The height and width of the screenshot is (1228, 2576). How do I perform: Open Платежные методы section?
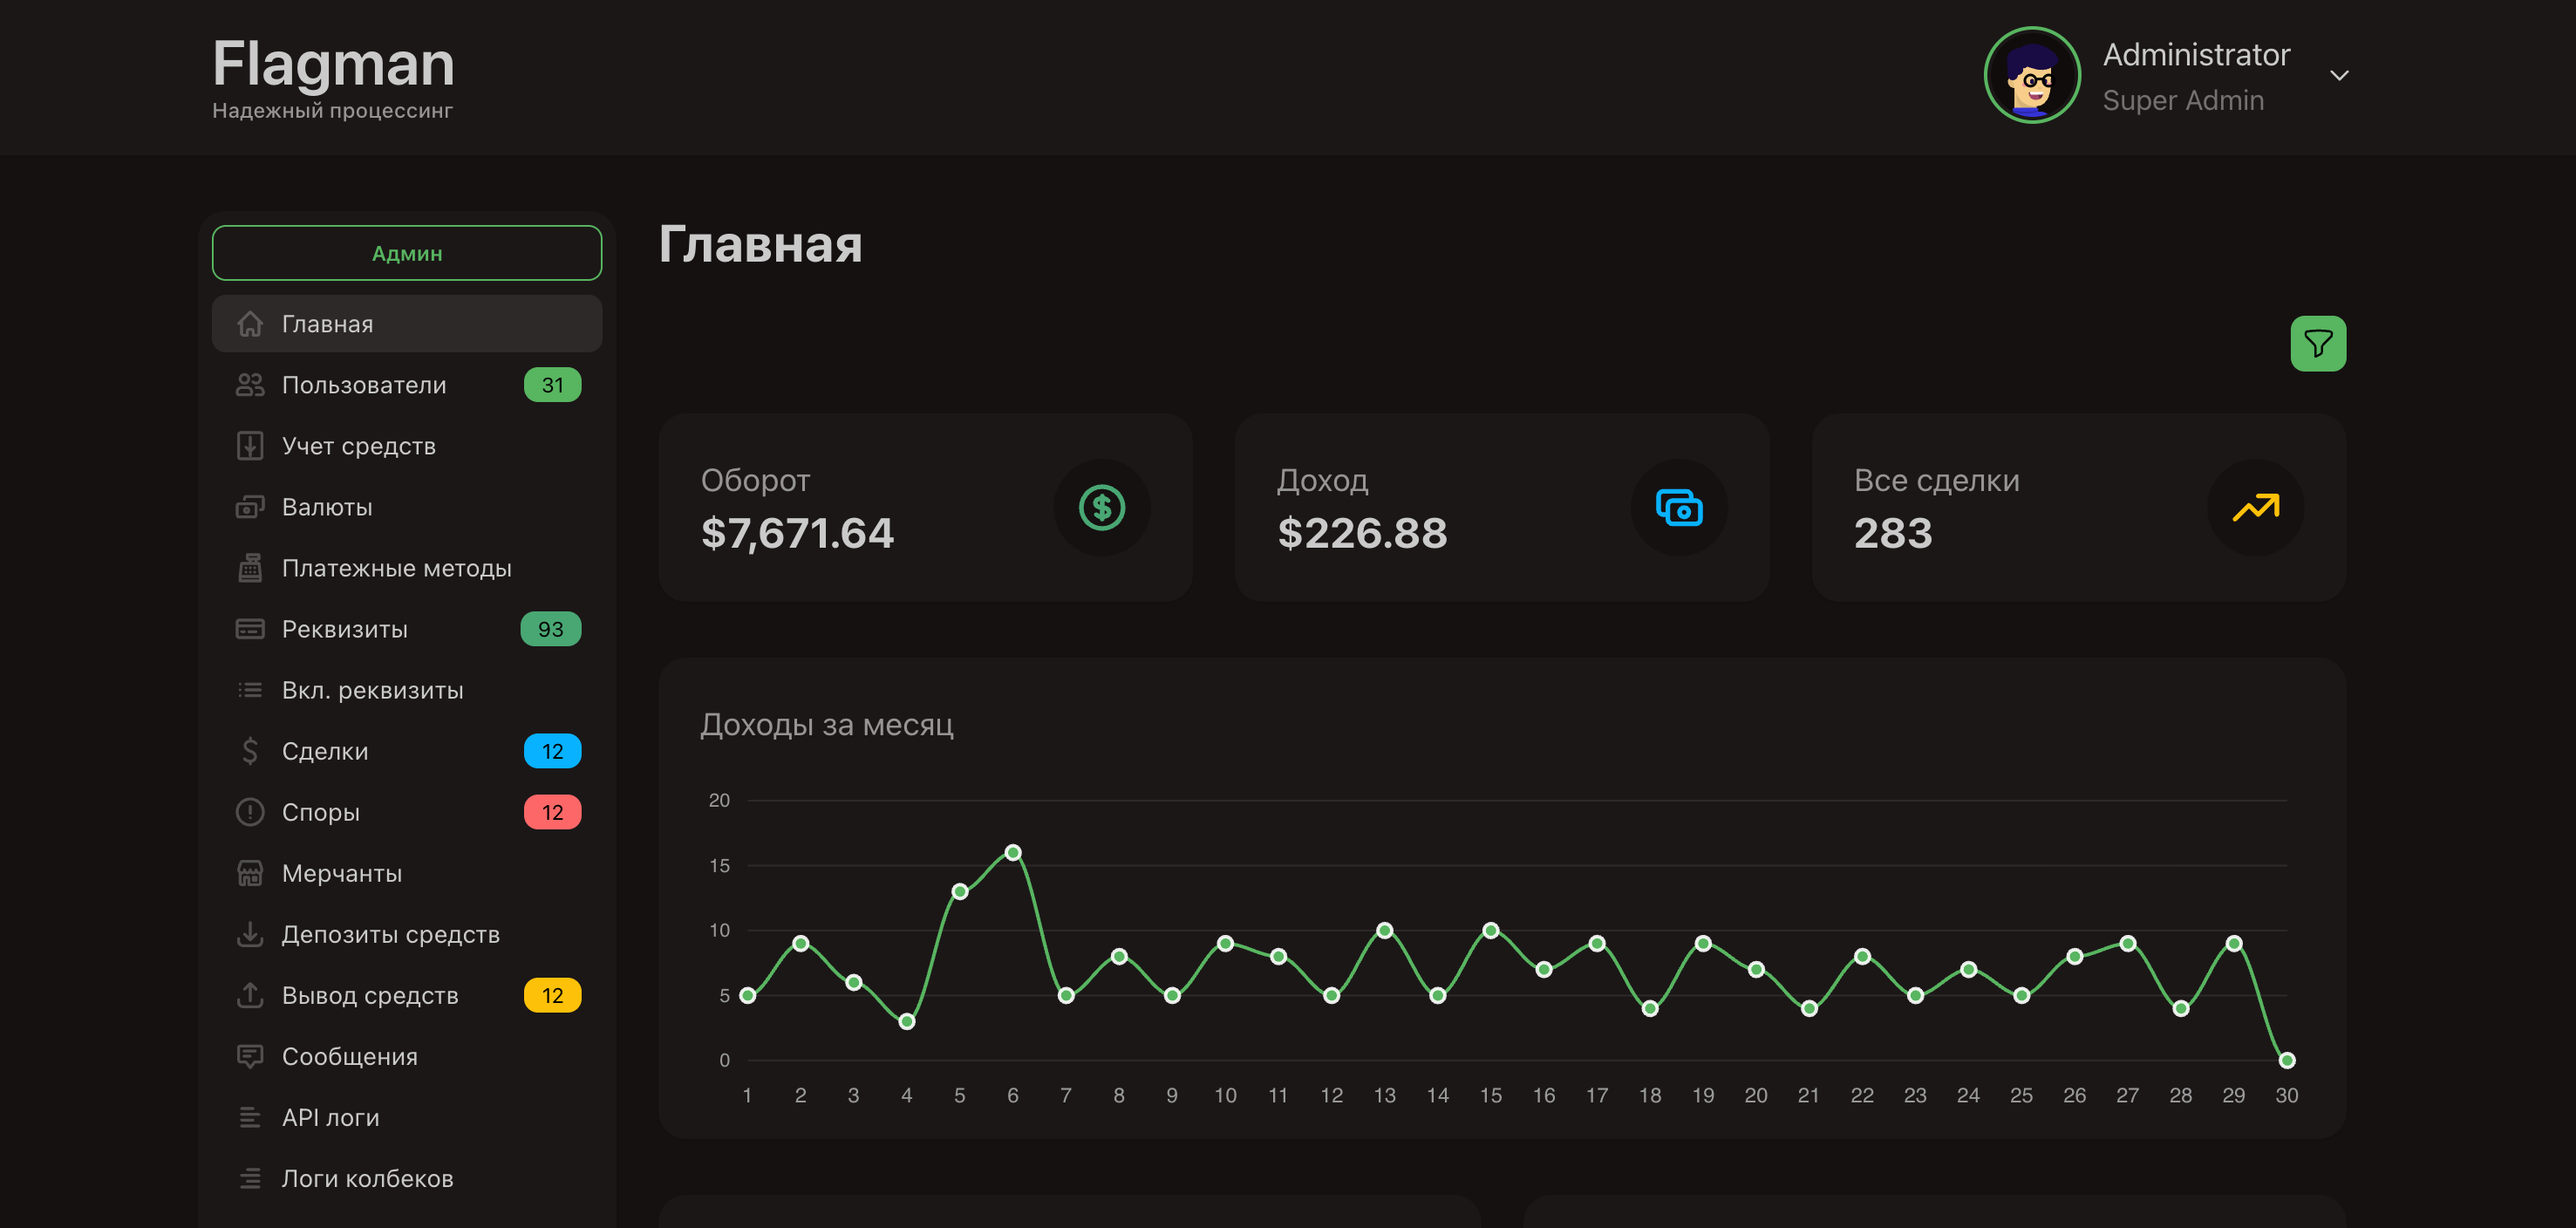[396, 568]
